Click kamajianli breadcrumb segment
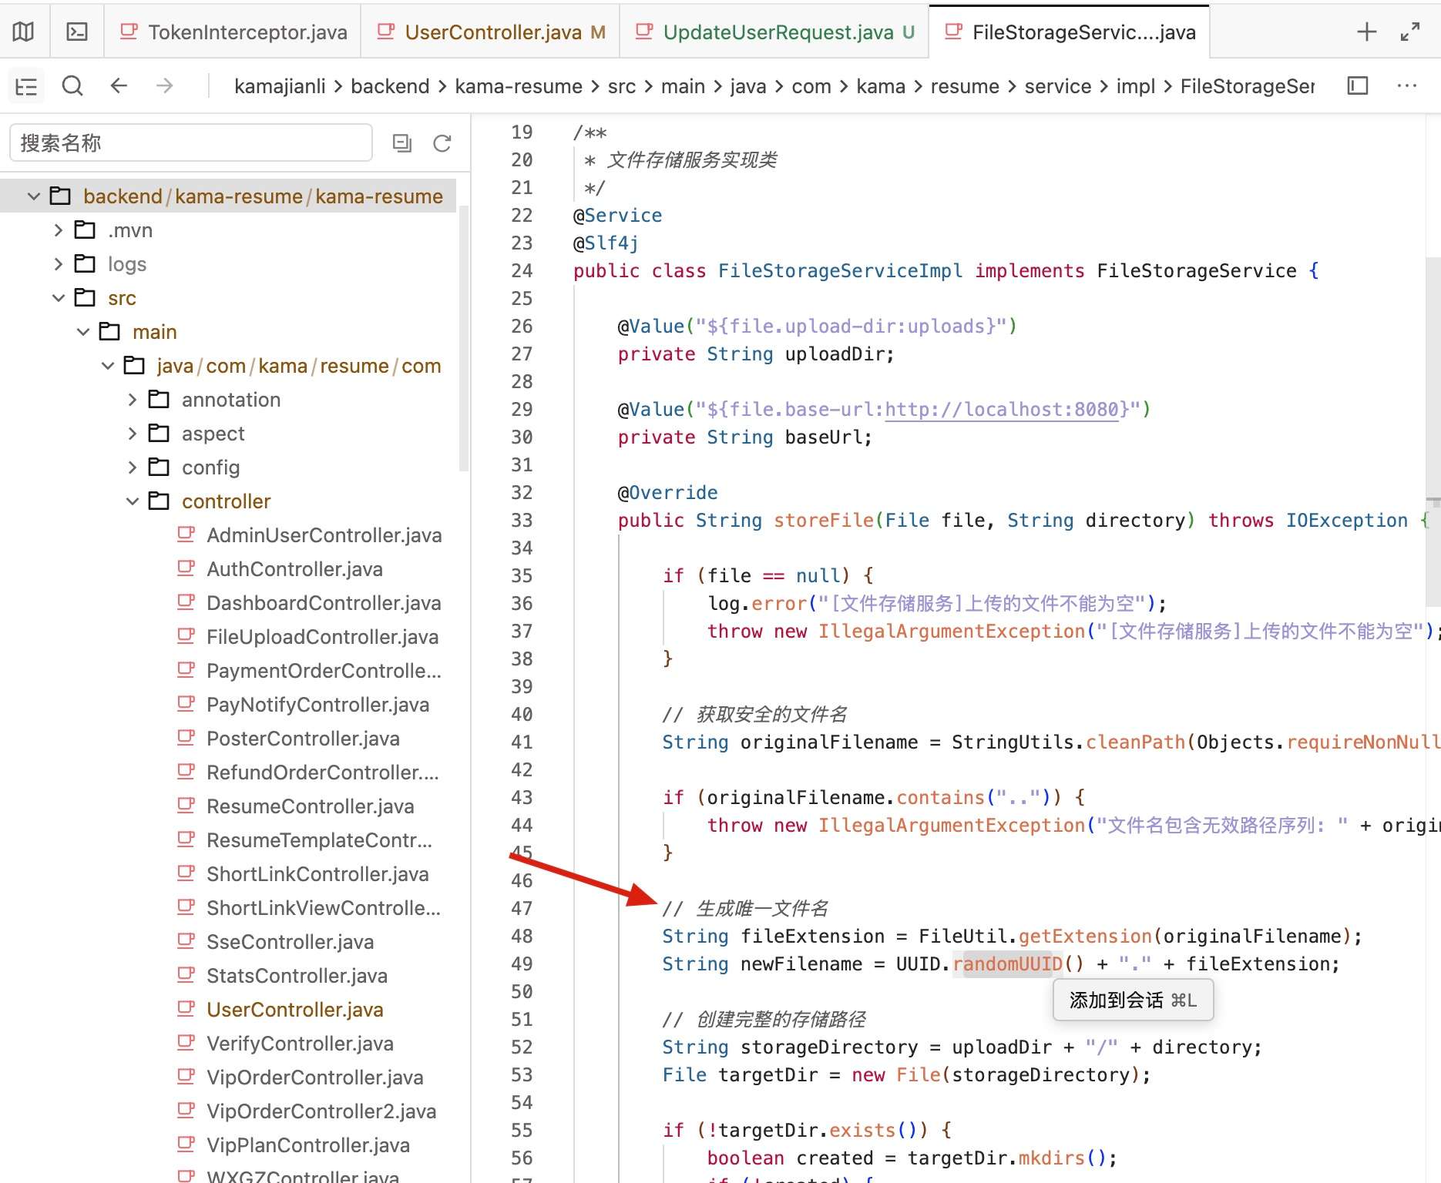 [x=280, y=86]
